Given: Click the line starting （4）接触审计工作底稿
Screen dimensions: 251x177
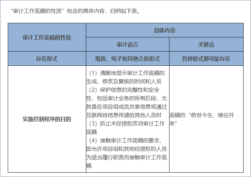Looking at the screenshot, I should 125,140.
